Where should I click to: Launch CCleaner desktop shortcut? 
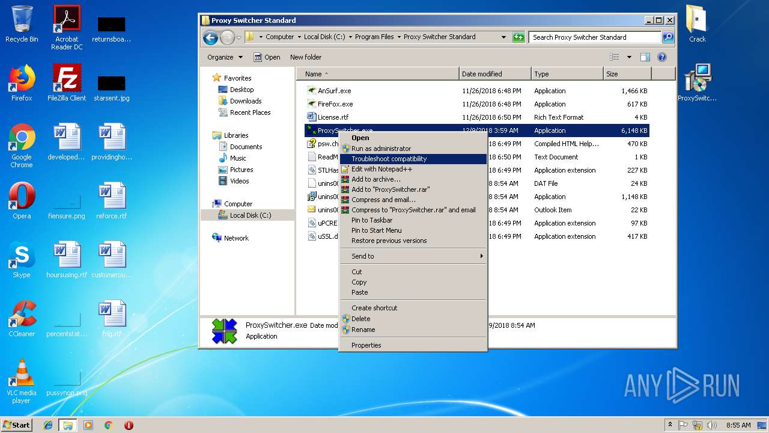pos(22,319)
